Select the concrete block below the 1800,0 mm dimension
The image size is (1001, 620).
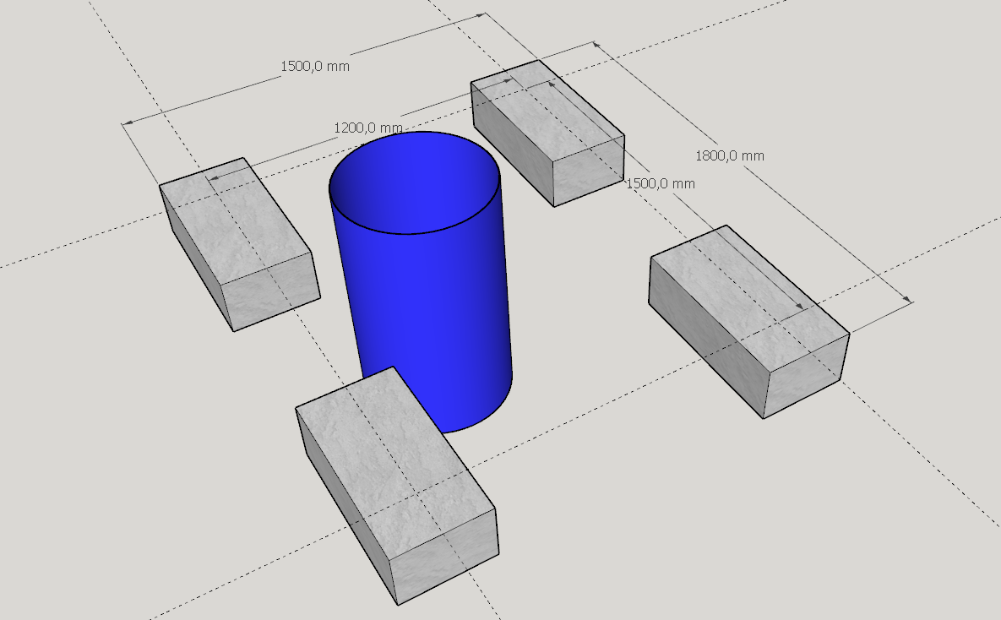click(748, 321)
